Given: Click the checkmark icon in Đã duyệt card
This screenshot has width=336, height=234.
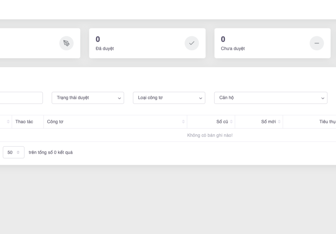Looking at the screenshot, I should click(191, 43).
